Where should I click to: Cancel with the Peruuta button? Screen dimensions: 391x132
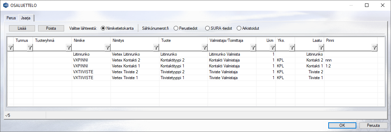373,125
